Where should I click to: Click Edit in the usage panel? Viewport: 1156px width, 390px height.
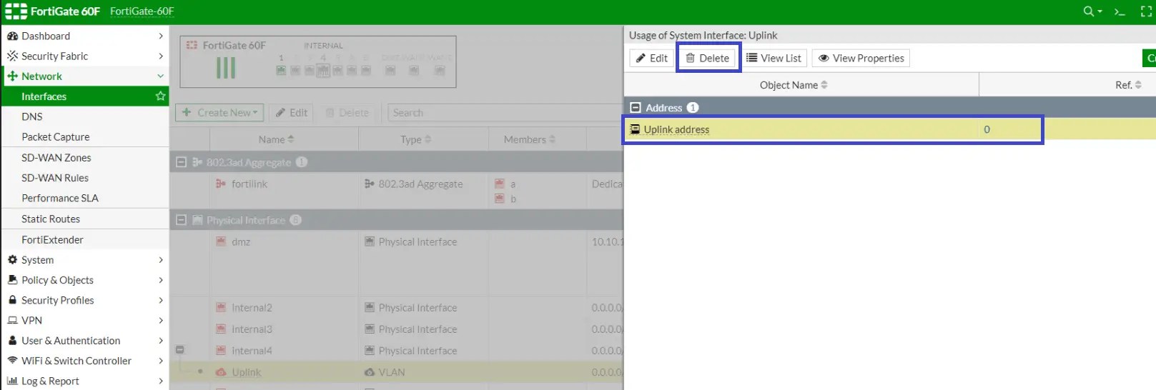651,58
